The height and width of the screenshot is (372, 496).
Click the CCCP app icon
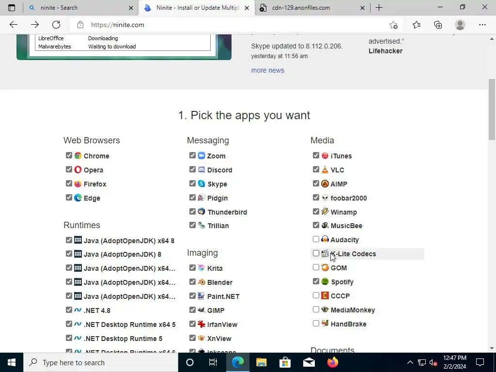click(x=325, y=295)
